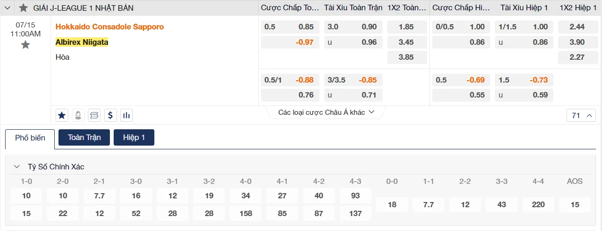
Task: Bet on 4-4 draw at 220
Action: [538, 204]
